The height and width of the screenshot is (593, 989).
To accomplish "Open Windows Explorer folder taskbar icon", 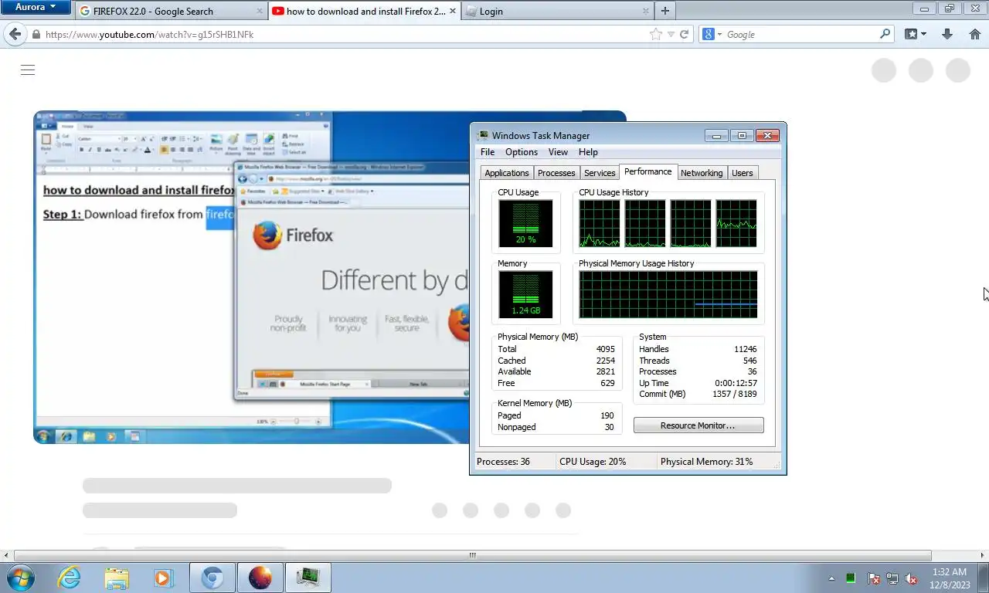I will 117,578.
